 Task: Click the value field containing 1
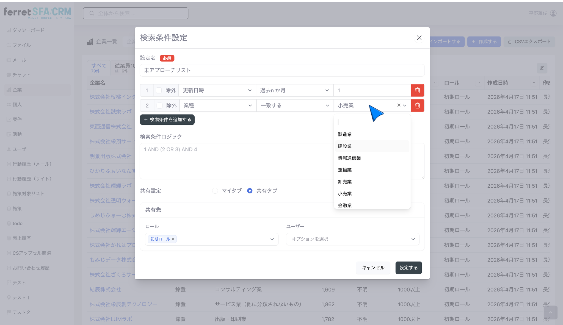(x=372, y=90)
